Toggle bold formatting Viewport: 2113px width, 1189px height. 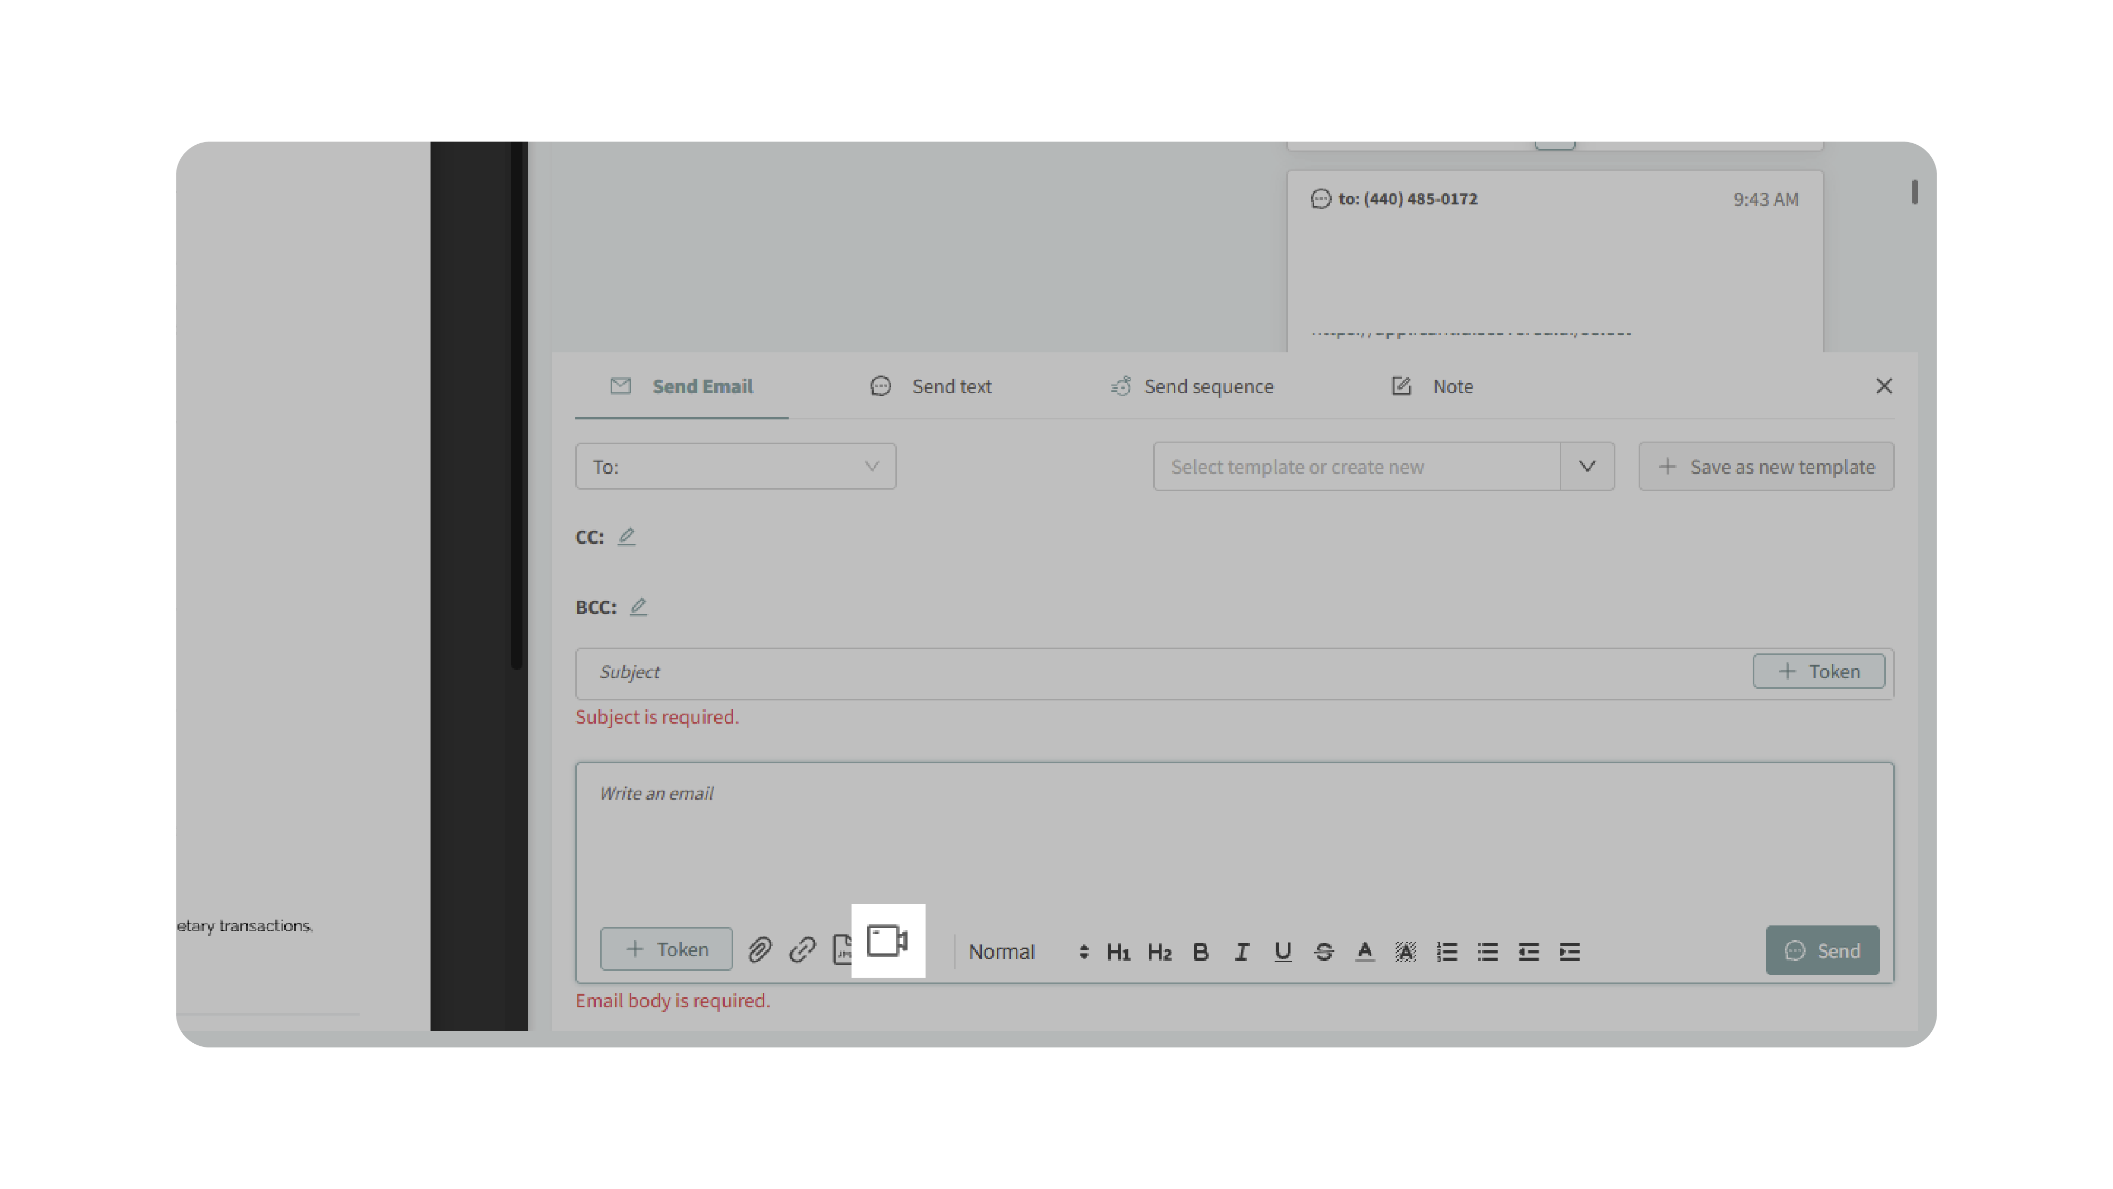[x=1200, y=952]
